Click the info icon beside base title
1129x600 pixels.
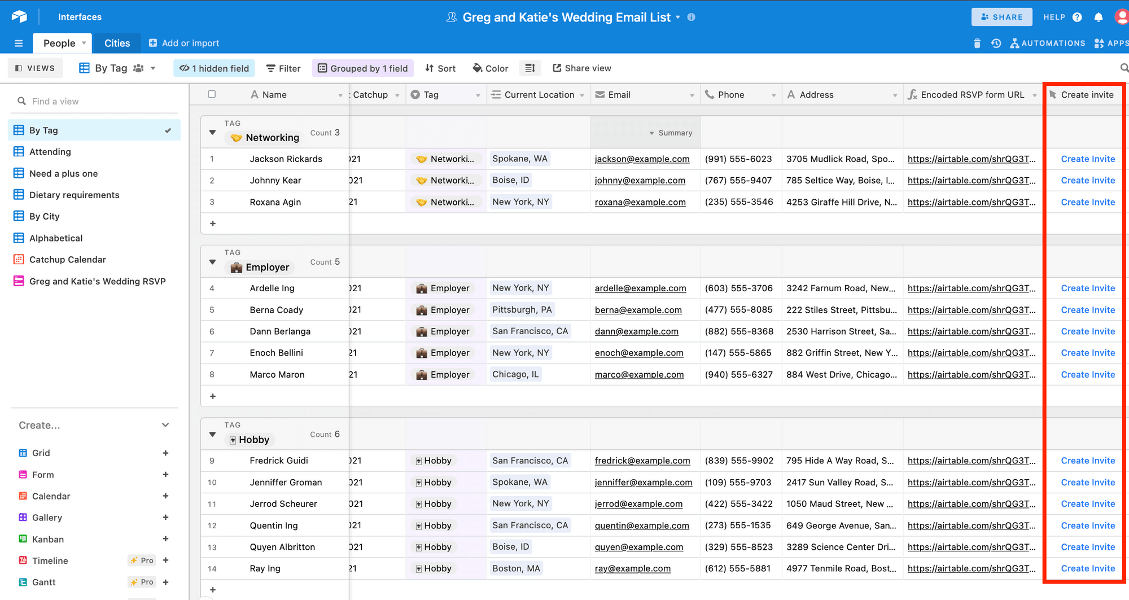point(691,17)
